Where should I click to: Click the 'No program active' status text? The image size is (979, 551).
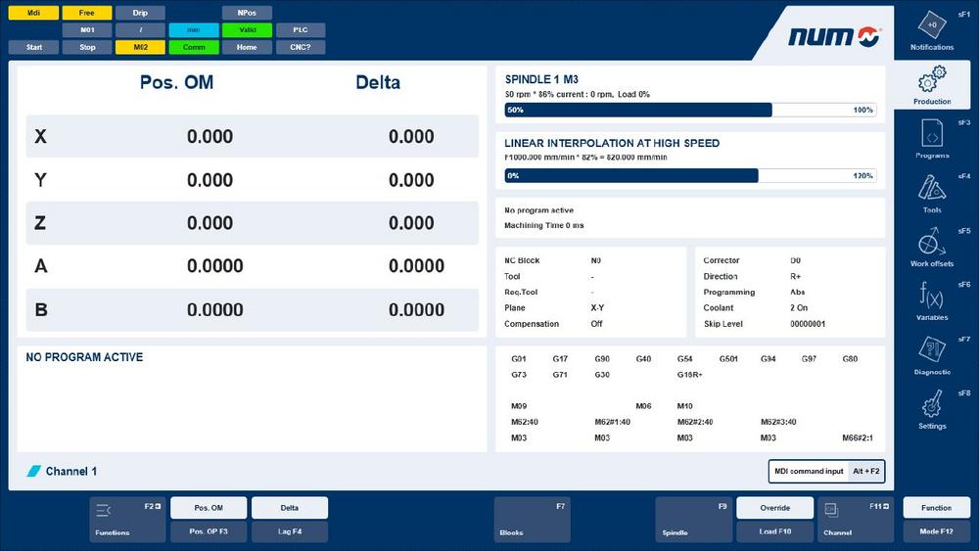(538, 210)
